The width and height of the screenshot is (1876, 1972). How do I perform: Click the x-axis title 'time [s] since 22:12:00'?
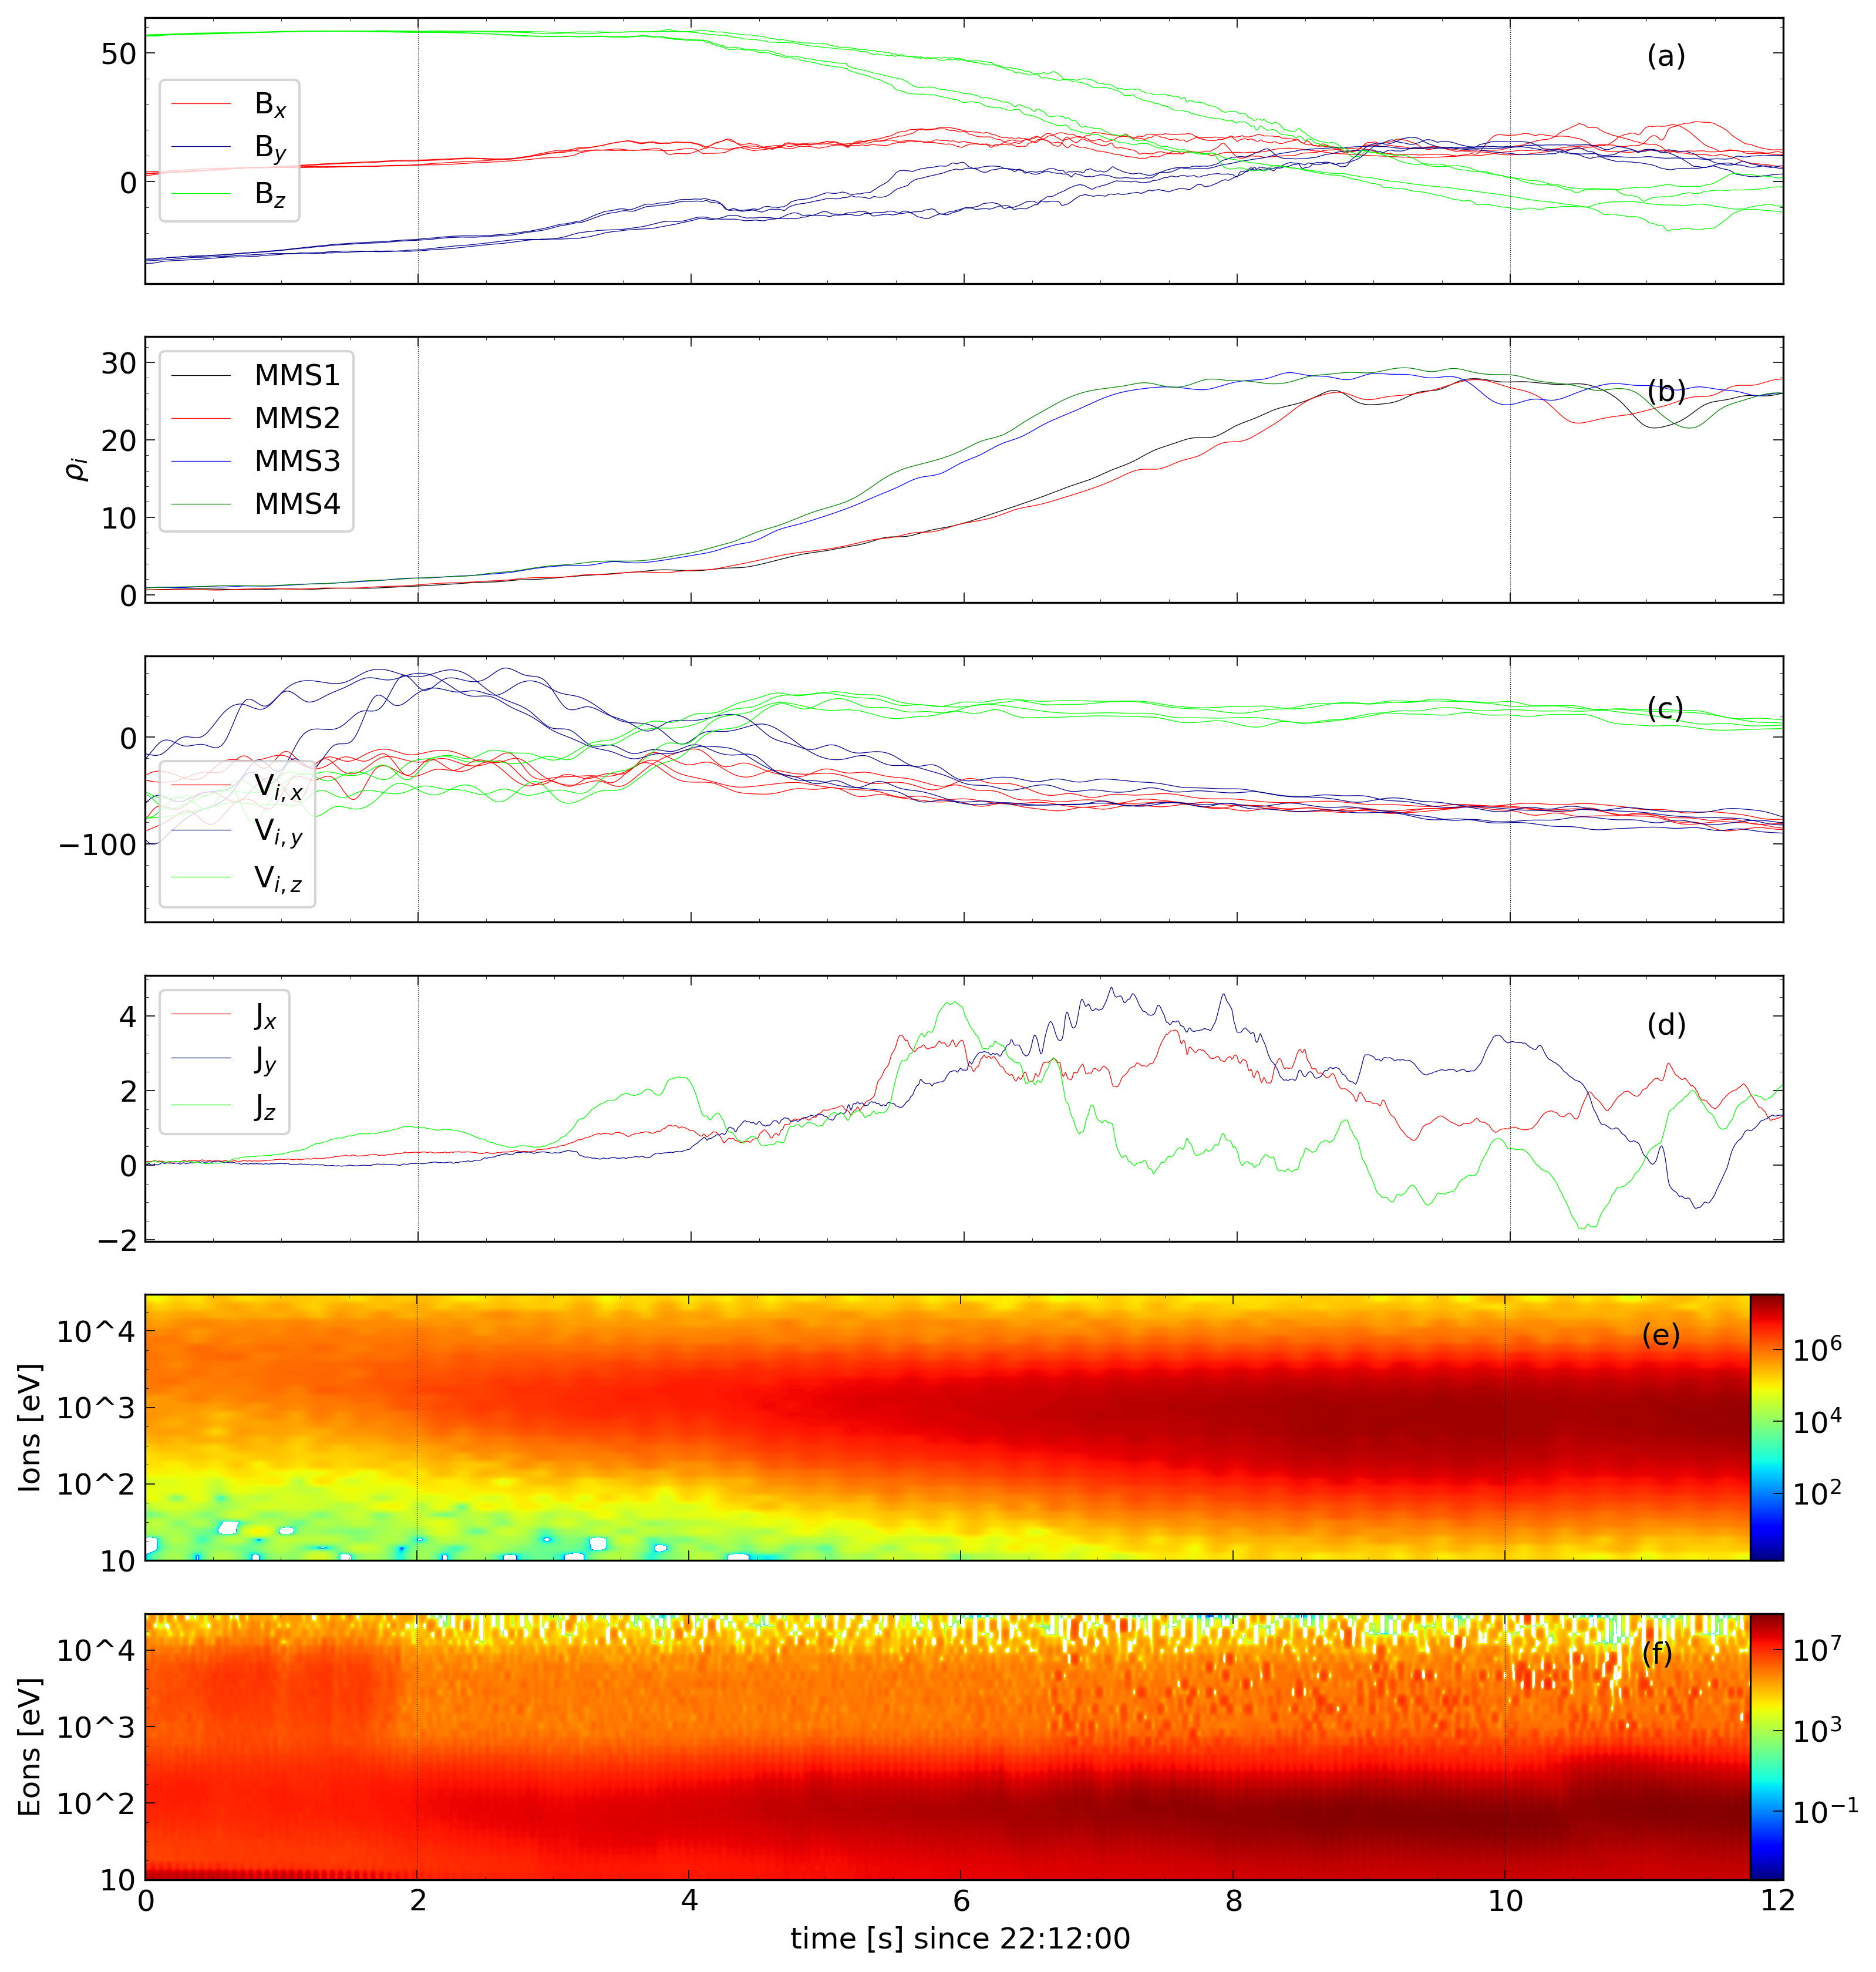point(960,1939)
